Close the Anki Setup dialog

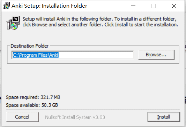pos(174,6)
